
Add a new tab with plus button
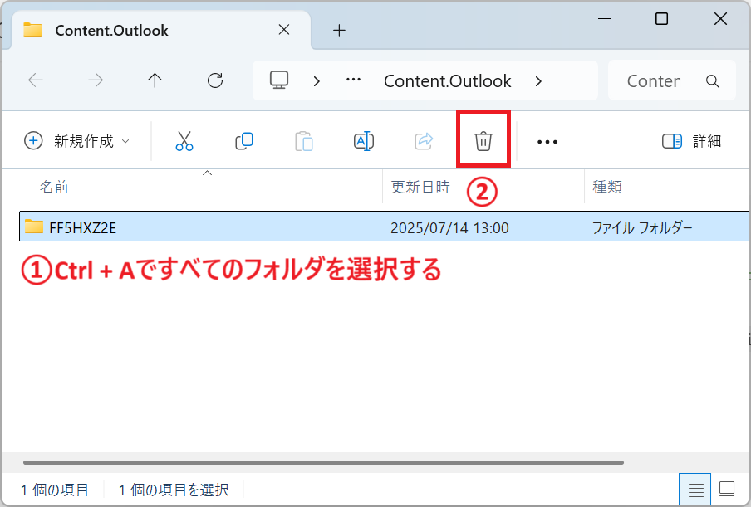[x=339, y=31]
